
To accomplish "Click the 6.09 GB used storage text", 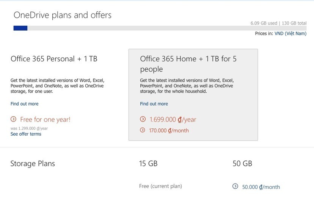I will click(x=264, y=23).
